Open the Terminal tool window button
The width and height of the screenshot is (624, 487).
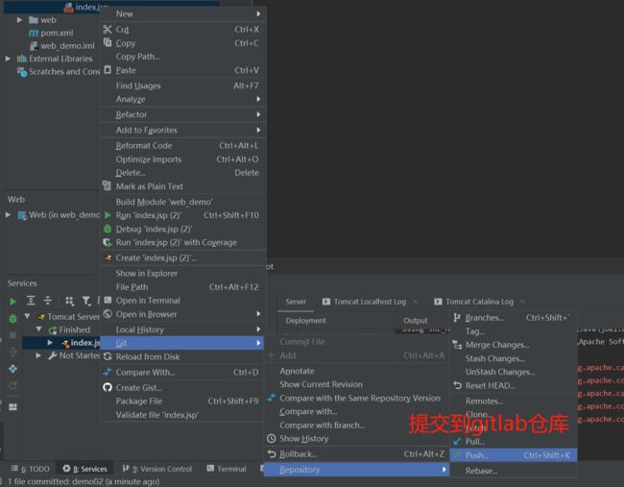click(x=227, y=469)
